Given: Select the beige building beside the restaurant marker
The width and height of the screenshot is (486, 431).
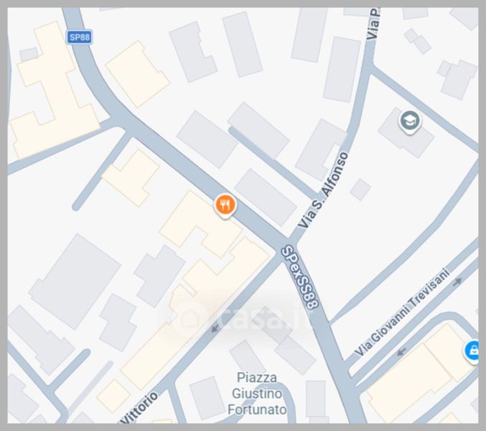Looking at the screenshot, I should (x=200, y=224).
